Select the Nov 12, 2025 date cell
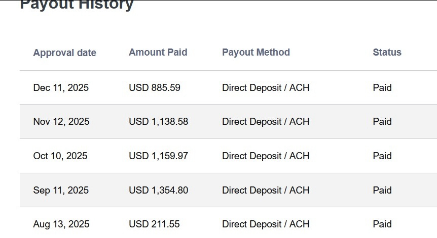The height and width of the screenshot is (238, 437). pos(61,121)
